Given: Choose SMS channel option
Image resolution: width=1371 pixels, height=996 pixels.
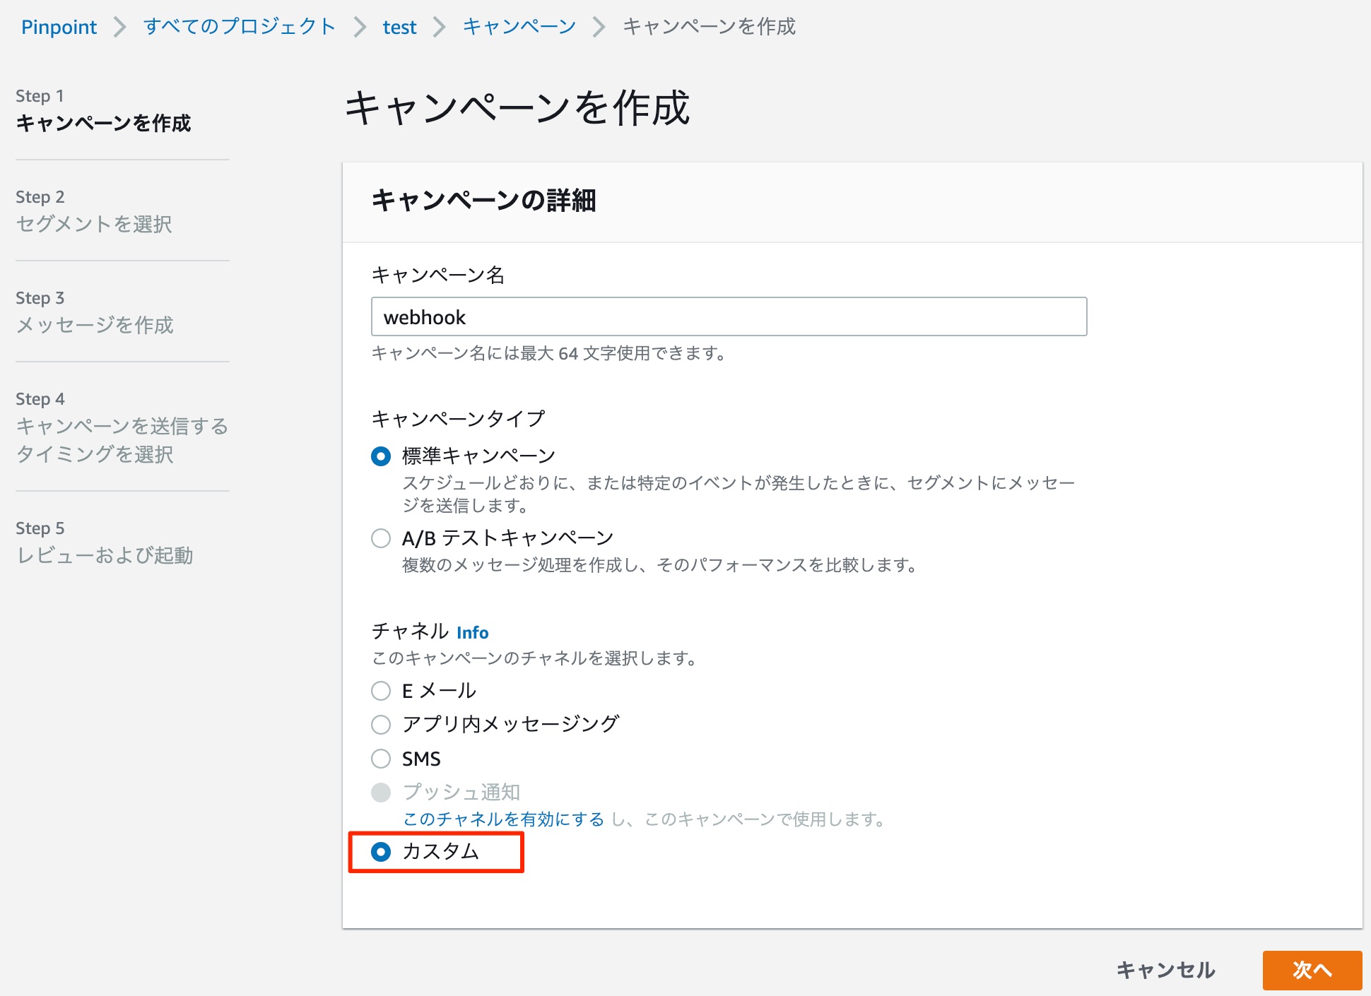Looking at the screenshot, I should 381,758.
